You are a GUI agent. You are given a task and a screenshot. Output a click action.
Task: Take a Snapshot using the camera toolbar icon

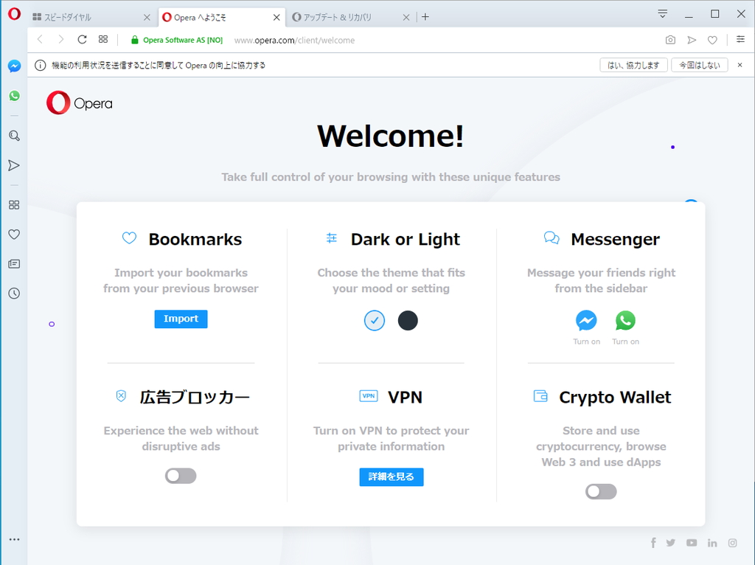pos(669,40)
